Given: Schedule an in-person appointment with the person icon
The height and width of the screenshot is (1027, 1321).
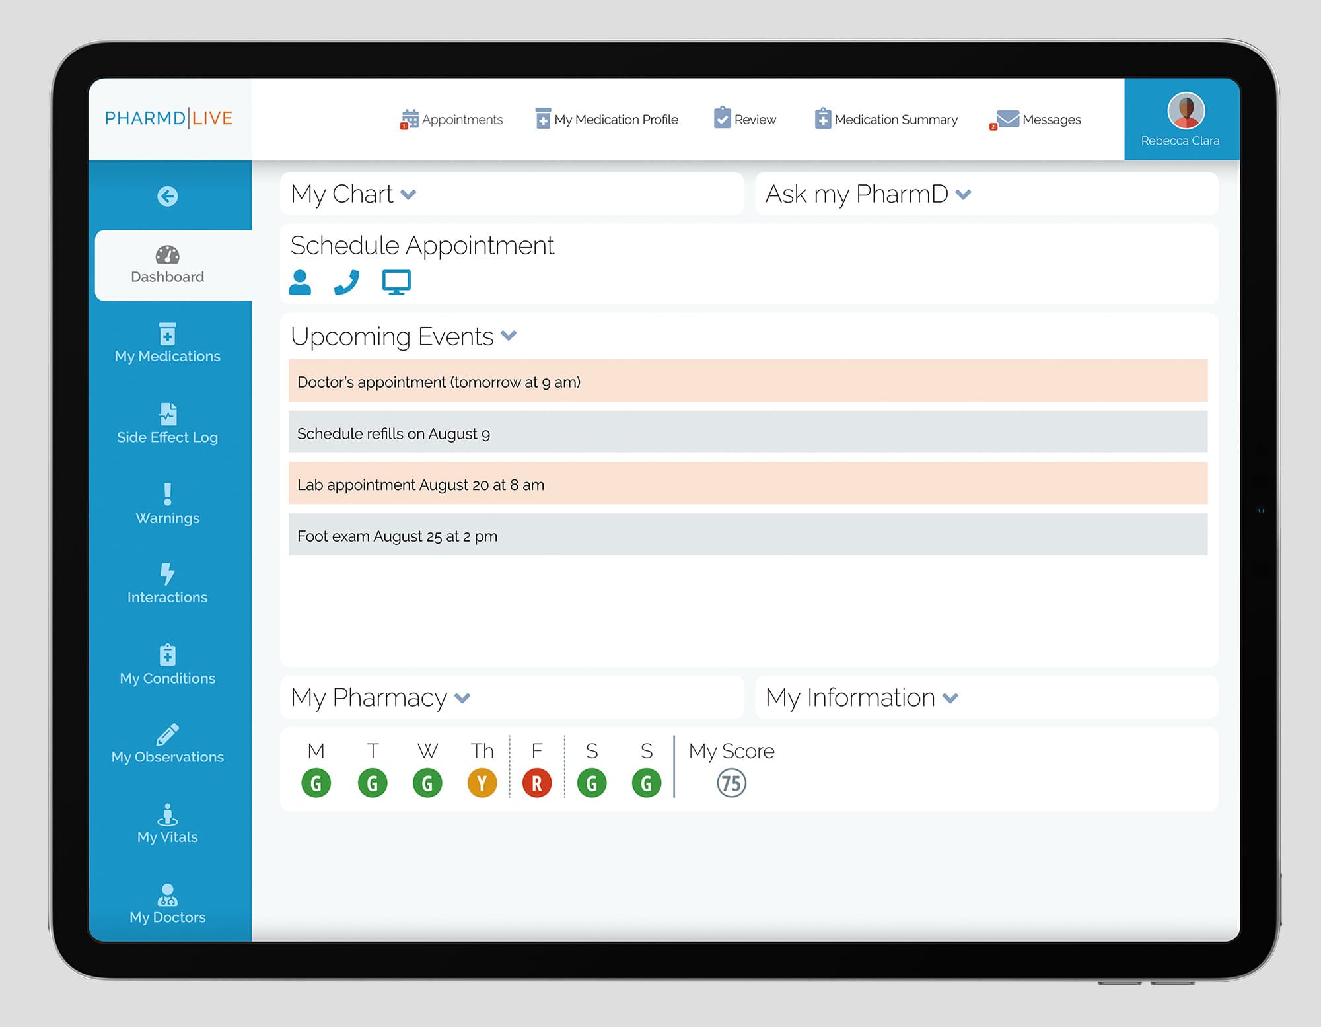Looking at the screenshot, I should [300, 282].
